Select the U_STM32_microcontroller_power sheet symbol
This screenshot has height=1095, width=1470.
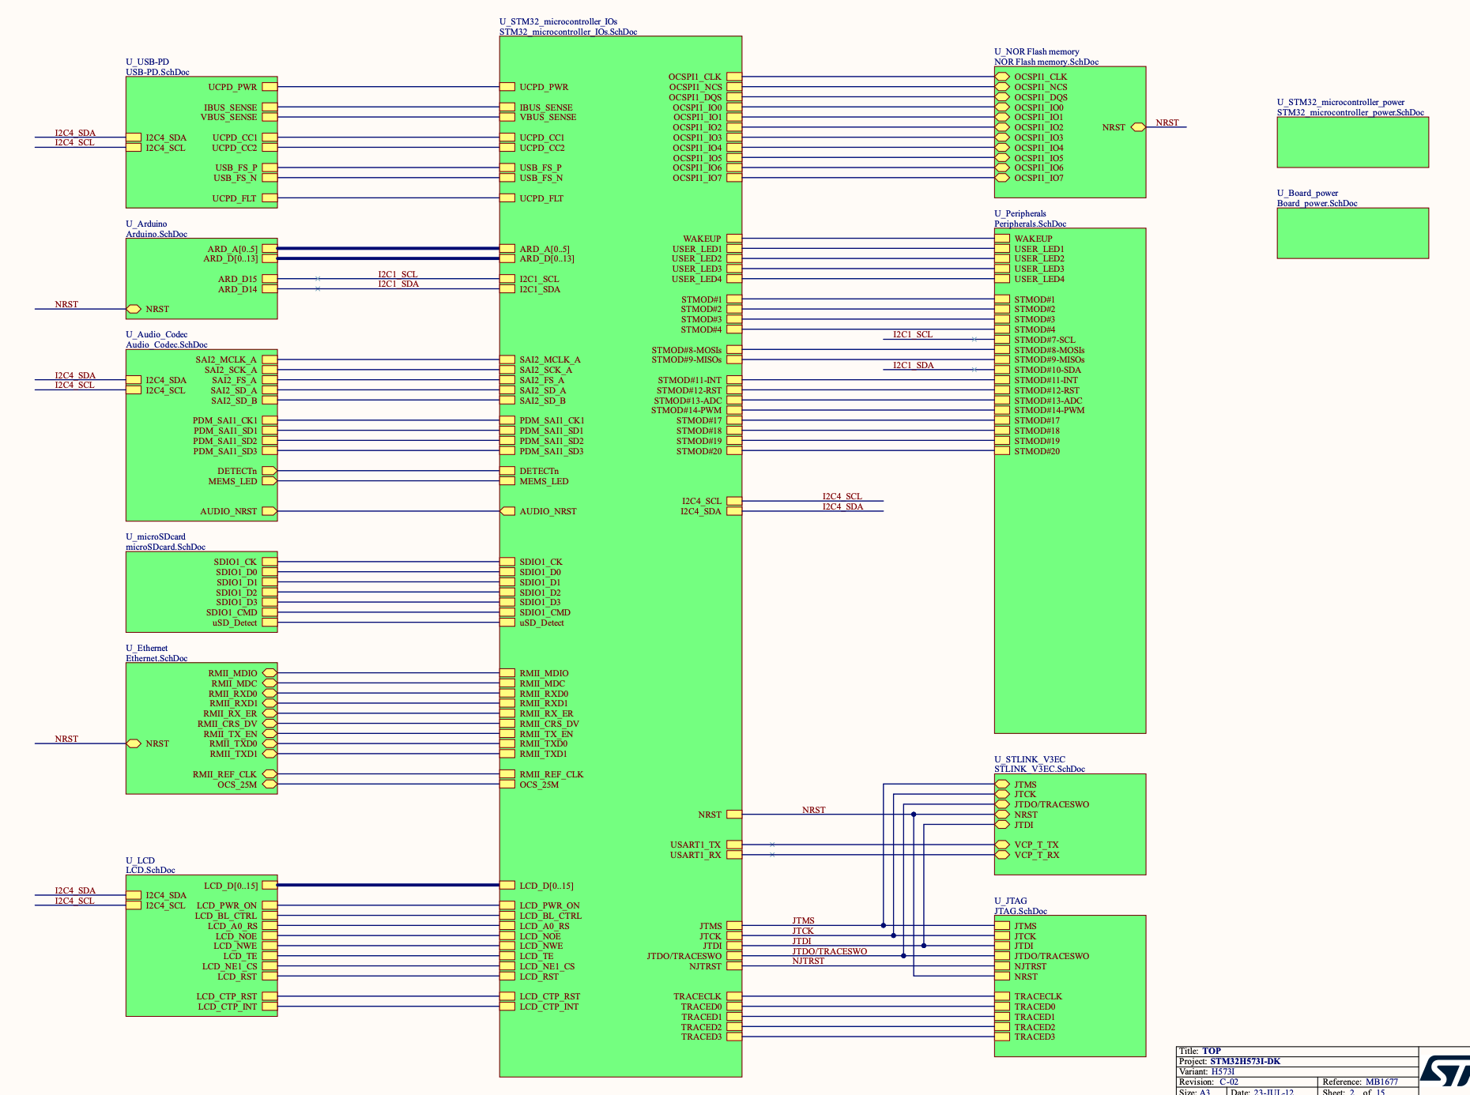tap(1352, 142)
